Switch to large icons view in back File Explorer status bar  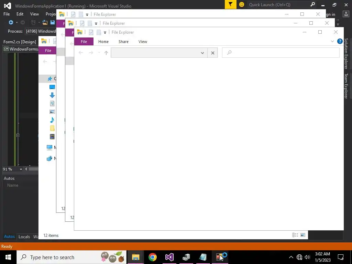[x=303, y=235]
